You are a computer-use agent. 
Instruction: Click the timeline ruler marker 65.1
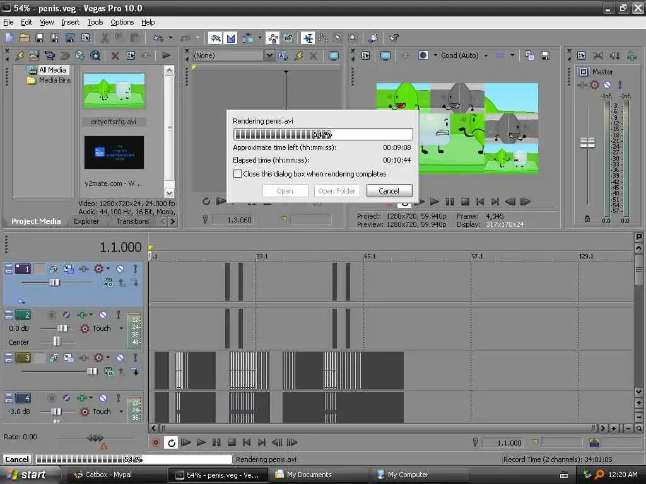pyautogui.click(x=370, y=256)
